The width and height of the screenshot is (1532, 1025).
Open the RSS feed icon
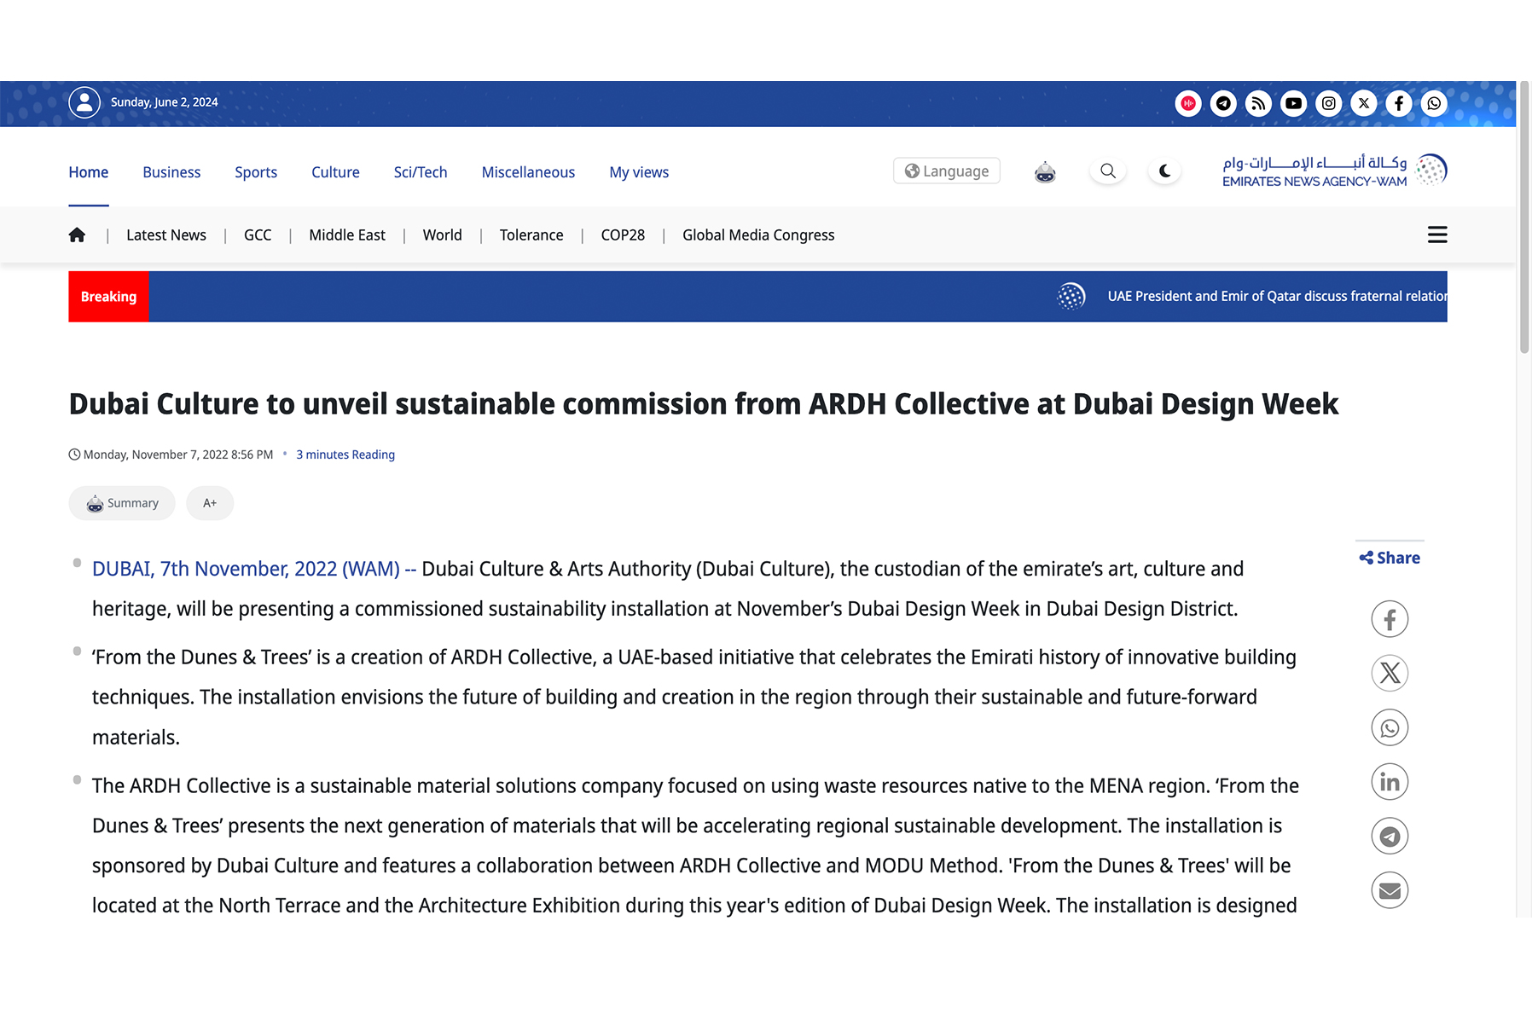pos(1258,103)
